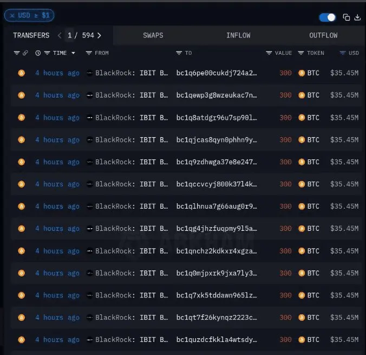The height and width of the screenshot is (355, 366).
Task: Open address bc1qjcas8qyn0phhn9y…
Action: (217, 140)
